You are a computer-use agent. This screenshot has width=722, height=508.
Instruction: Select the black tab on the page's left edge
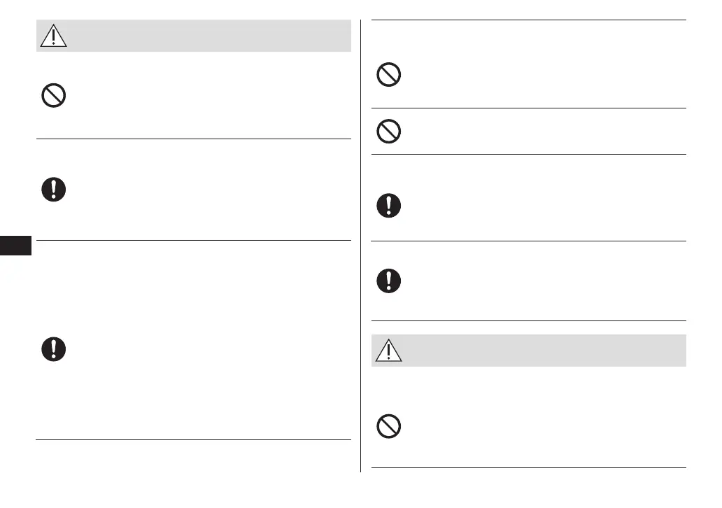(15, 246)
